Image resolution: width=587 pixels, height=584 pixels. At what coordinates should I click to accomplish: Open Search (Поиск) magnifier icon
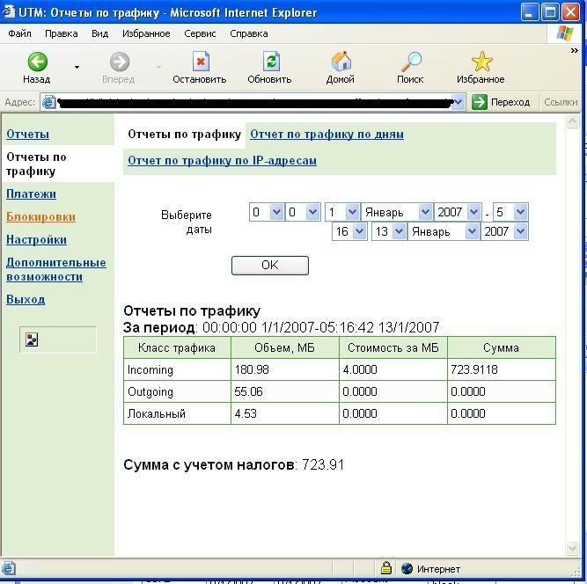pyautogui.click(x=410, y=62)
